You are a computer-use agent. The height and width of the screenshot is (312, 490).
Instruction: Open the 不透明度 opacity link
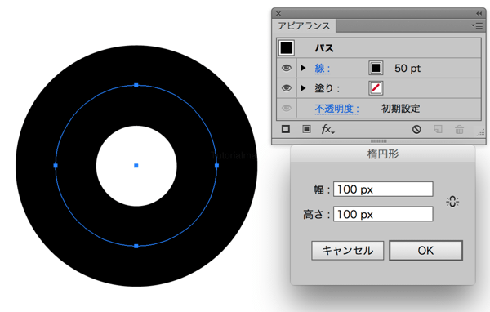336,109
